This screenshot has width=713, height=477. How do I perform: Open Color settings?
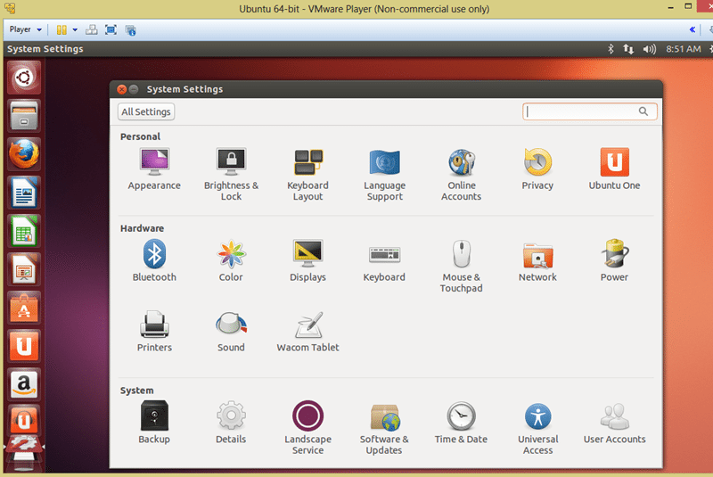(x=231, y=260)
